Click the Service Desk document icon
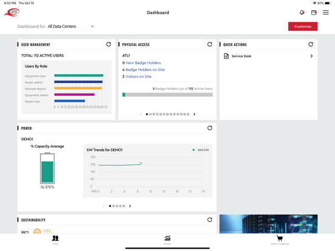335x251 pixels. [x=226, y=56]
